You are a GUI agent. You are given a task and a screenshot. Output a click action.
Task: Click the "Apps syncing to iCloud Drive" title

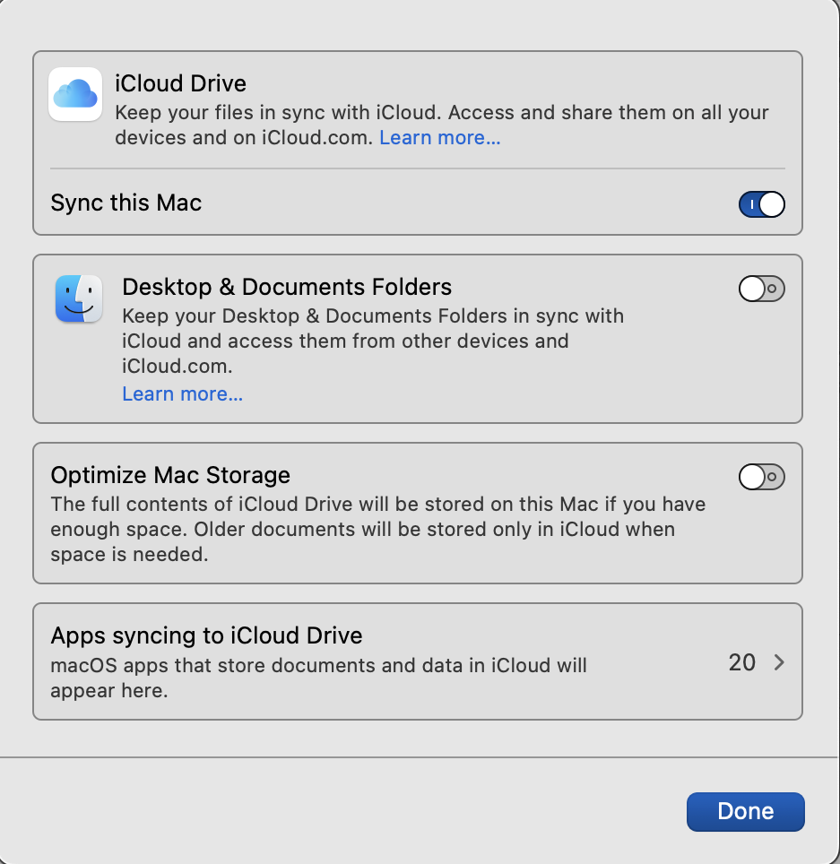[206, 636]
